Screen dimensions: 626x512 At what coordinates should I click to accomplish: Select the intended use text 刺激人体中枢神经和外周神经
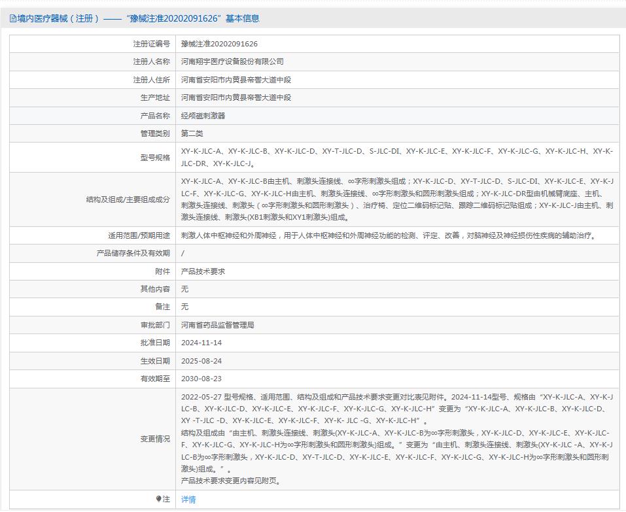(389, 235)
